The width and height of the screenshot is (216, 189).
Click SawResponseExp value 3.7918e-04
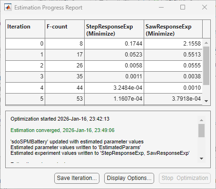173,99
